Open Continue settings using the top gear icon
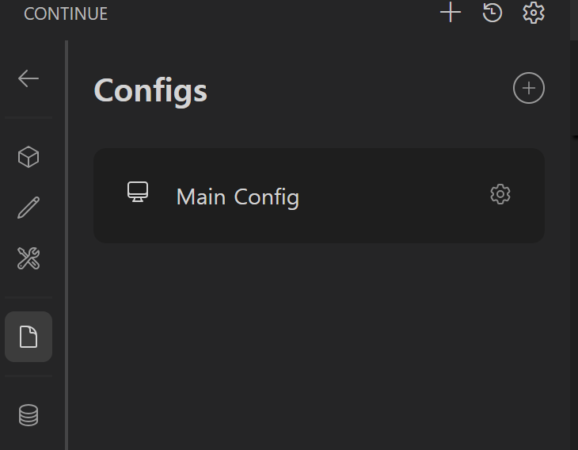The image size is (578, 450). 534,13
